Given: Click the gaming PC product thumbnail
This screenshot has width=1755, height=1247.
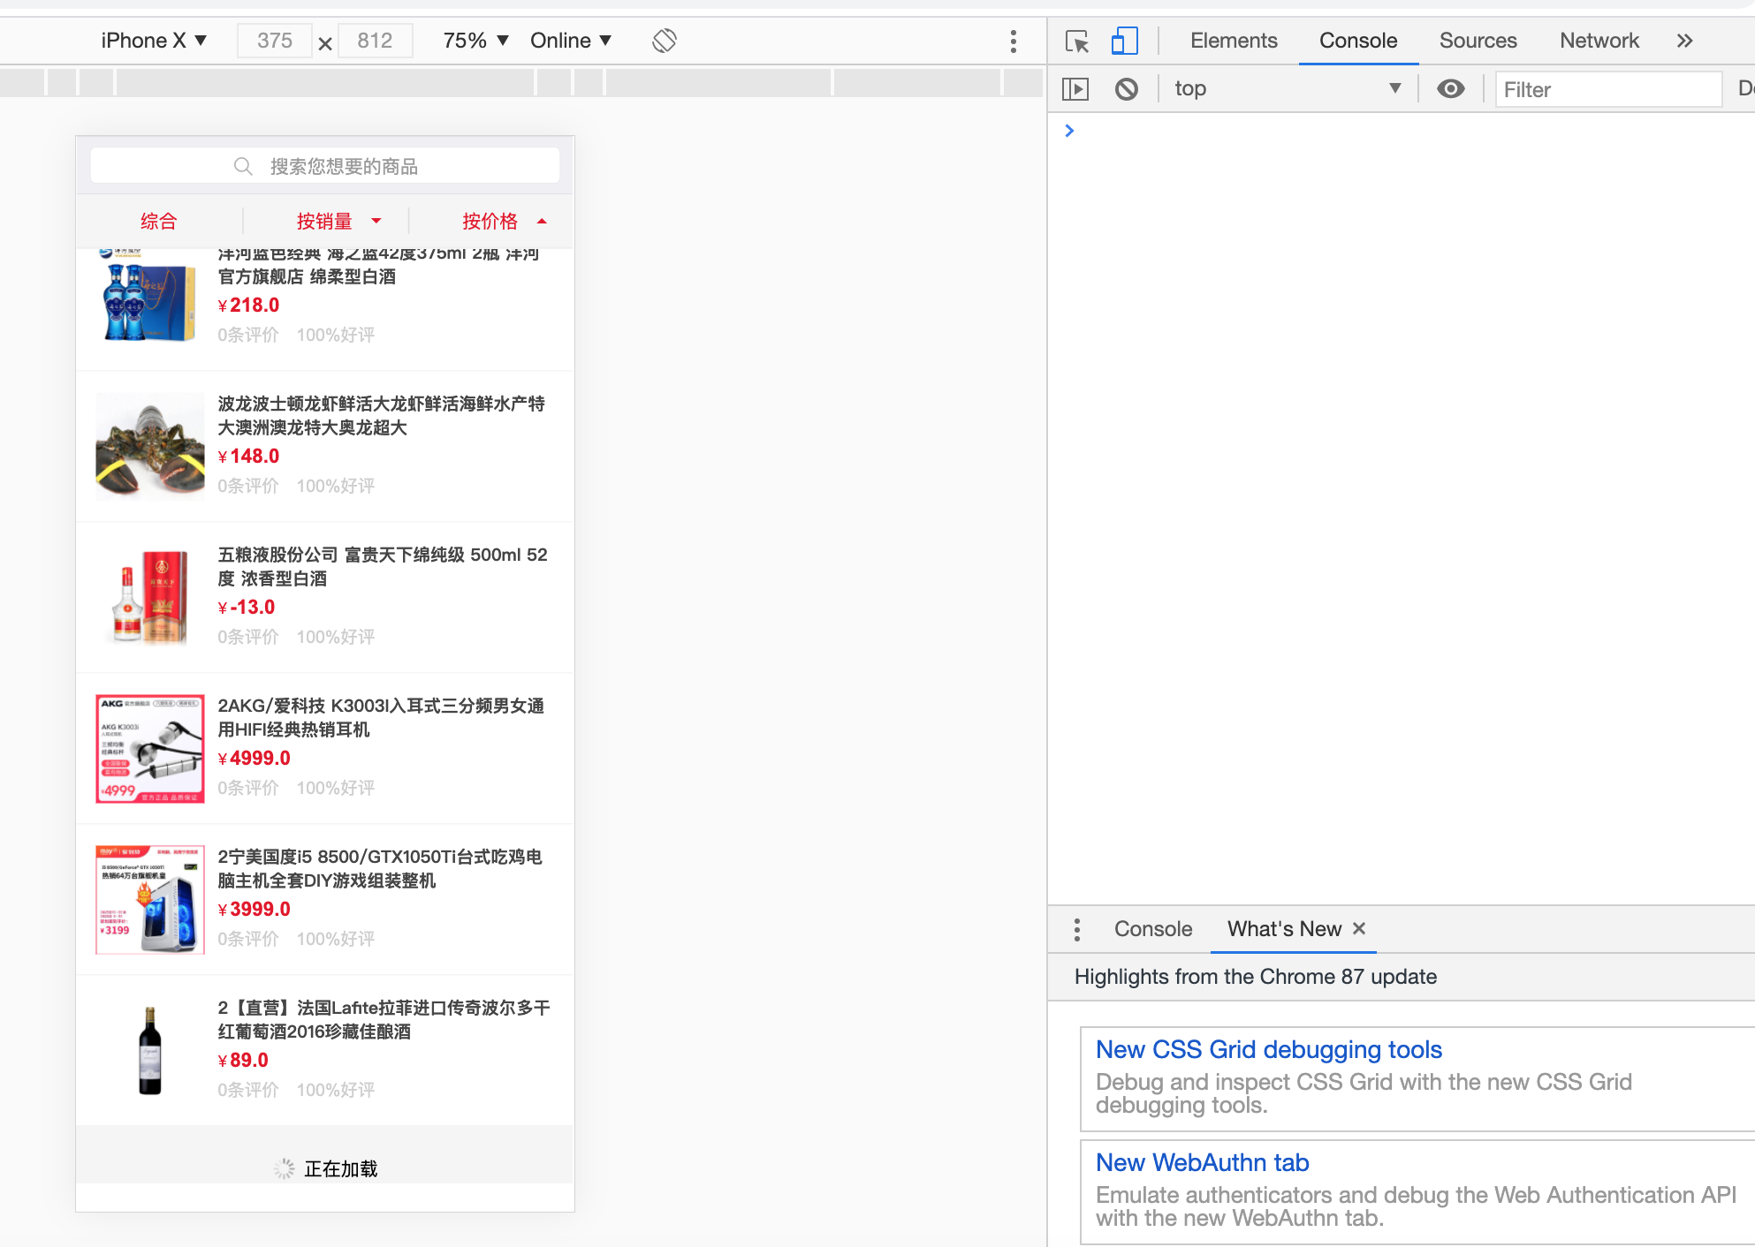Looking at the screenshot, I should coord(149,900).
